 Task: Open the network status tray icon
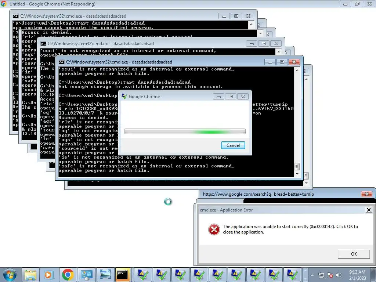tap(321, 275)
